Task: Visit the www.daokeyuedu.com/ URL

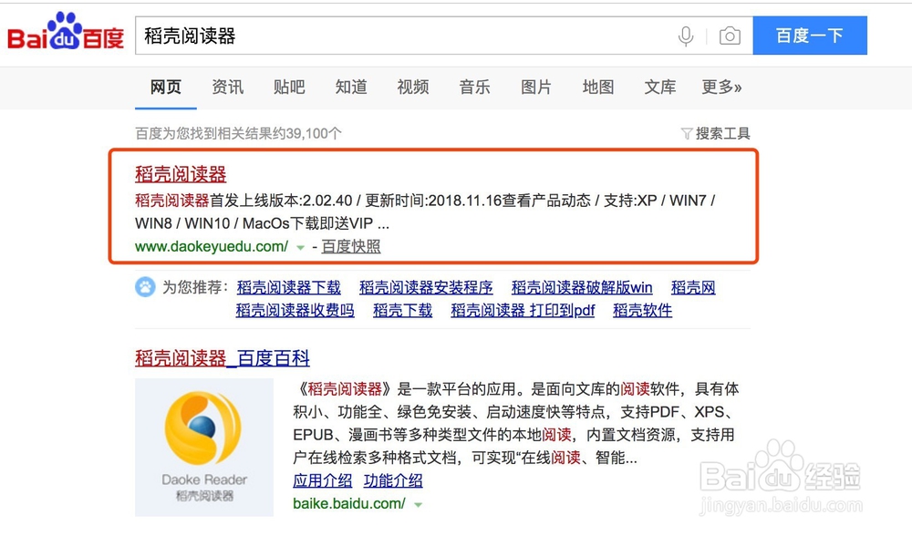Action: point(212,246)
